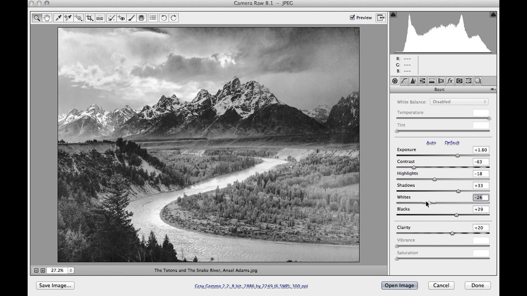Toggle the Preview checkbox

(x=352, y=17)
